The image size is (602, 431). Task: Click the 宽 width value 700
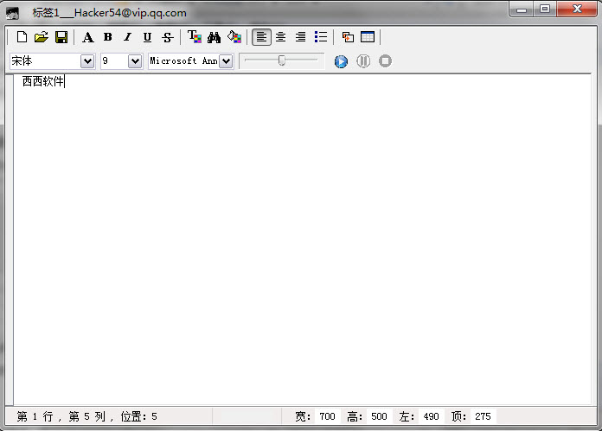[328, 416]
